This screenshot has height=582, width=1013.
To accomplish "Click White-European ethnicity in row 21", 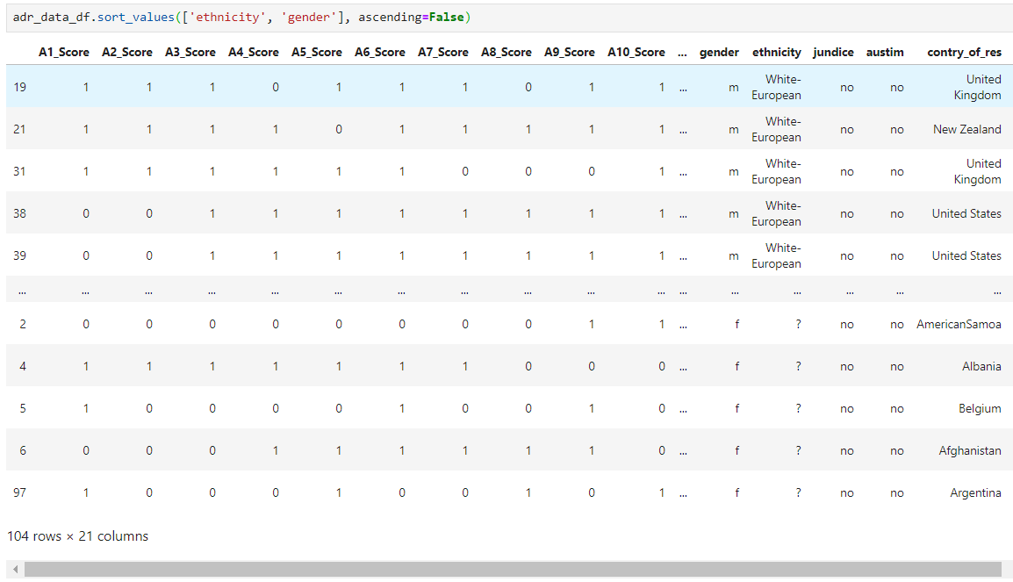I will (x=777, y=129).
